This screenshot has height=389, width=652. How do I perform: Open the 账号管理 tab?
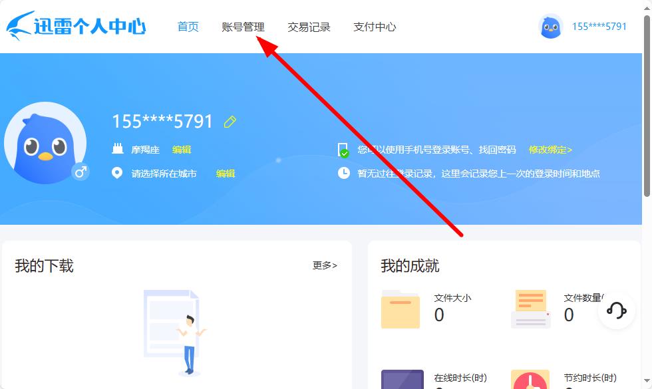pyautogui.click(x=244, y=27)
